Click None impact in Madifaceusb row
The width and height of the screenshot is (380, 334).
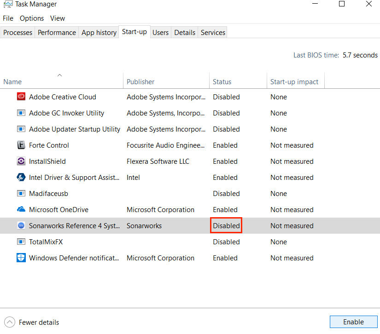(x=279, y=194)
